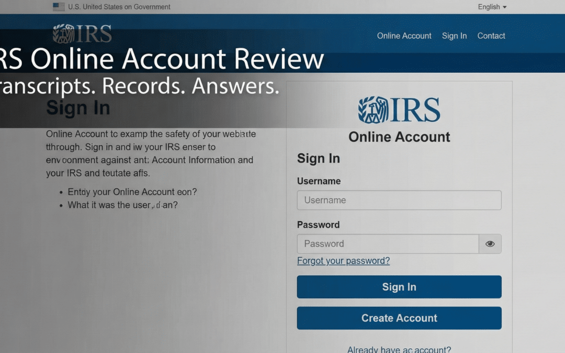This screenshot has width=565, height=353.
Task: Select Sign In from the top navigation
Action: pyautogui.click(x=454, y=36)
